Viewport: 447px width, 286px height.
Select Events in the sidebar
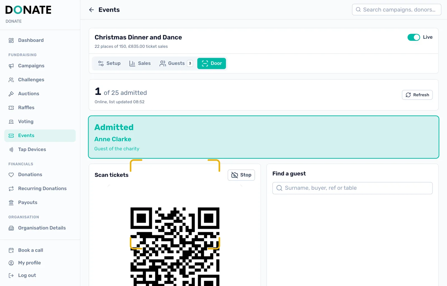tap(40, 136)
